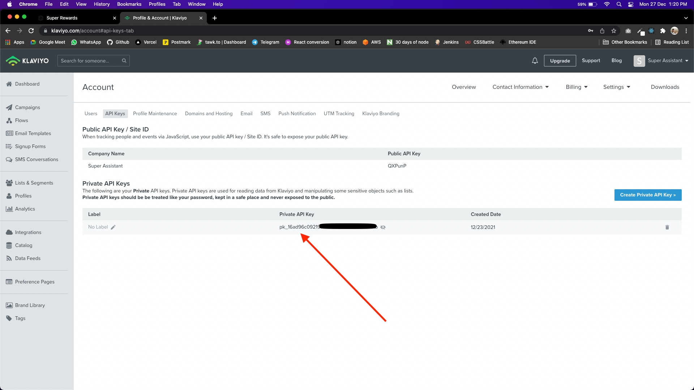Click the search magnifier icon in Klaviyo search
694x390 pixels.
pos(124,61)
